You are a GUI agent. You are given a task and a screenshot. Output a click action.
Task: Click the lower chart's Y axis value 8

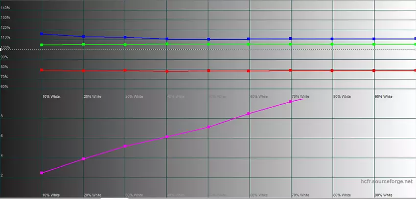(x=2, y=116)
